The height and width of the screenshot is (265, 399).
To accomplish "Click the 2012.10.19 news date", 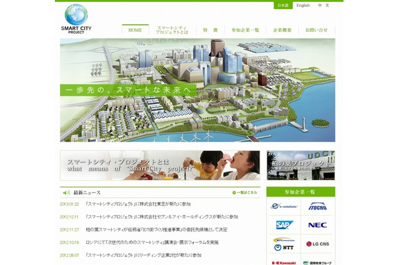I will click(x=69, y=243).
